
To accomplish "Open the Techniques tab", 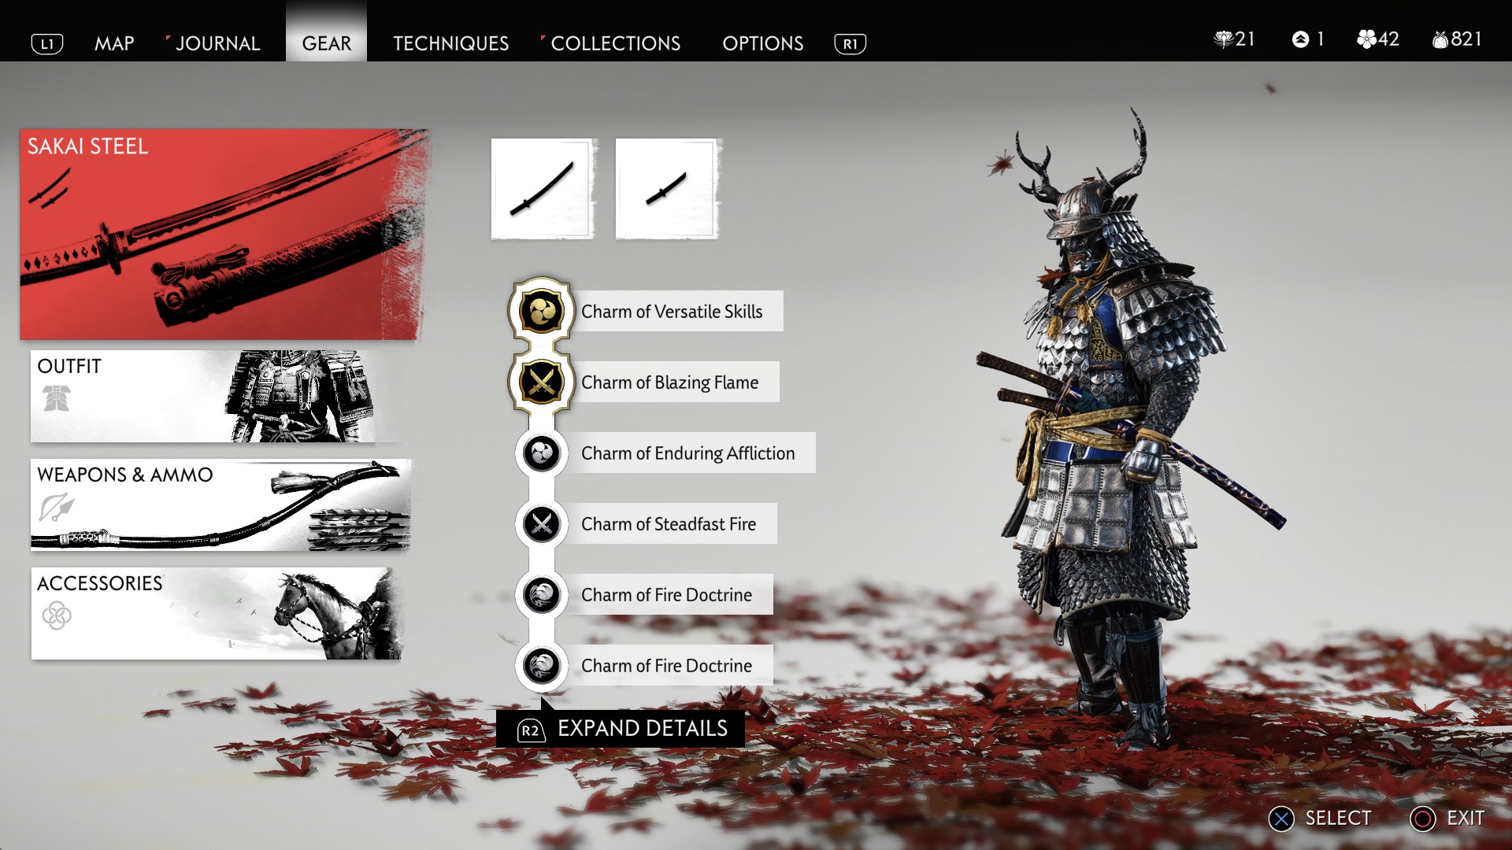I will click(x=451, y=43).
